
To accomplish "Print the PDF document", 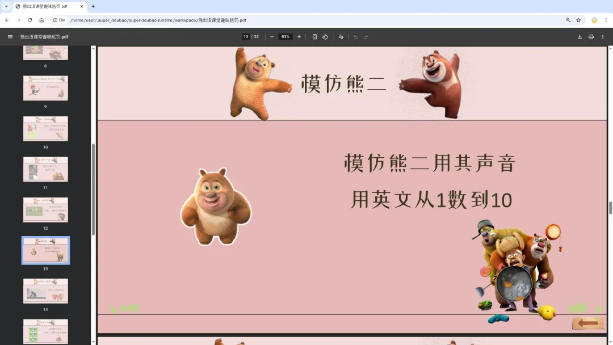I will (x=591, y=37).
